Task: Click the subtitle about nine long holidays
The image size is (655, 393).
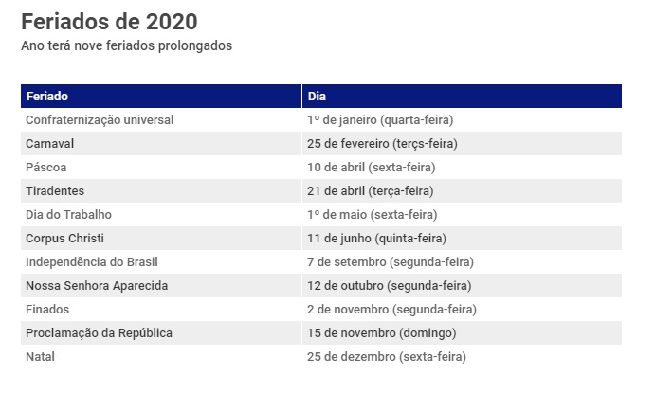Action: pyautogui.click(x=126, y=45)
